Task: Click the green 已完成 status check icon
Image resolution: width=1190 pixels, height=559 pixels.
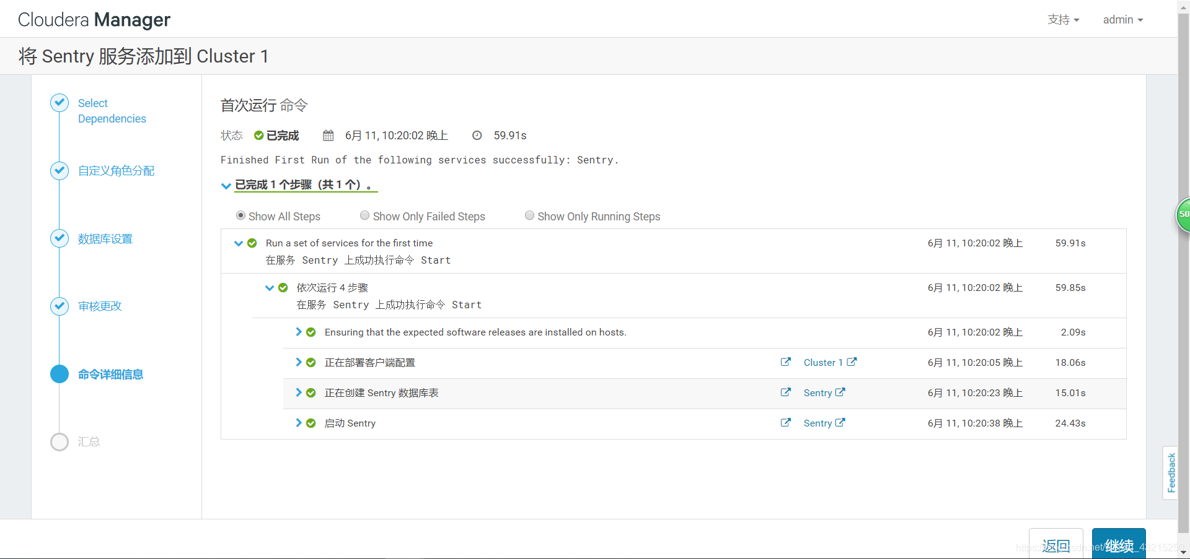Action: click(259, 136)
